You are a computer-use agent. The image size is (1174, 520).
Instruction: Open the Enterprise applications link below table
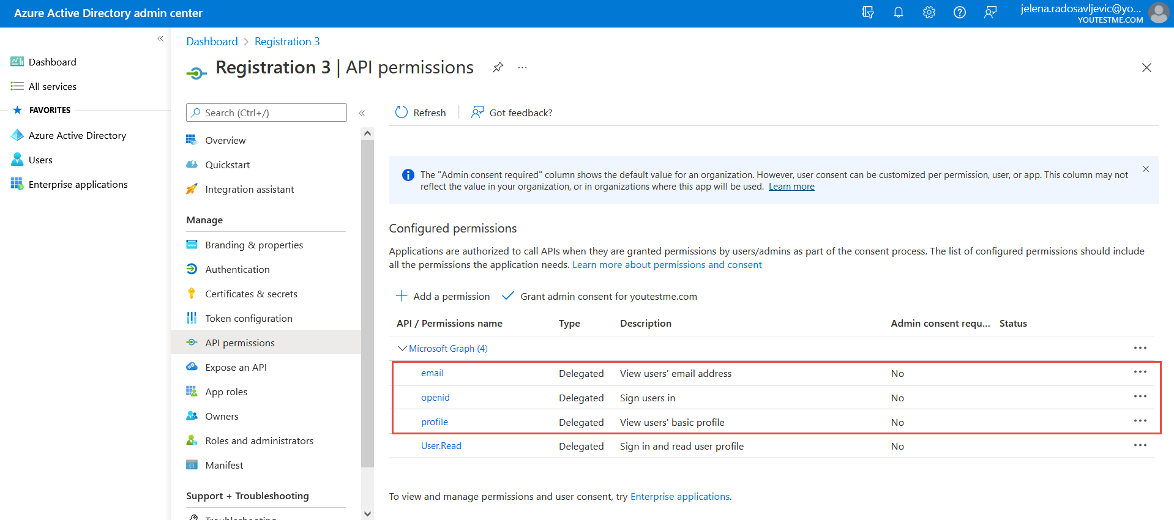click(x=679, y=496)
